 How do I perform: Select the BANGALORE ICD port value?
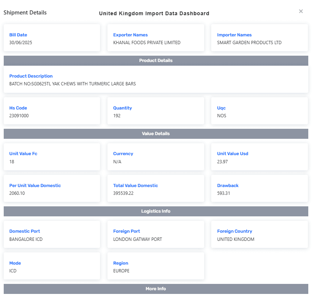(x=26, y=239)
